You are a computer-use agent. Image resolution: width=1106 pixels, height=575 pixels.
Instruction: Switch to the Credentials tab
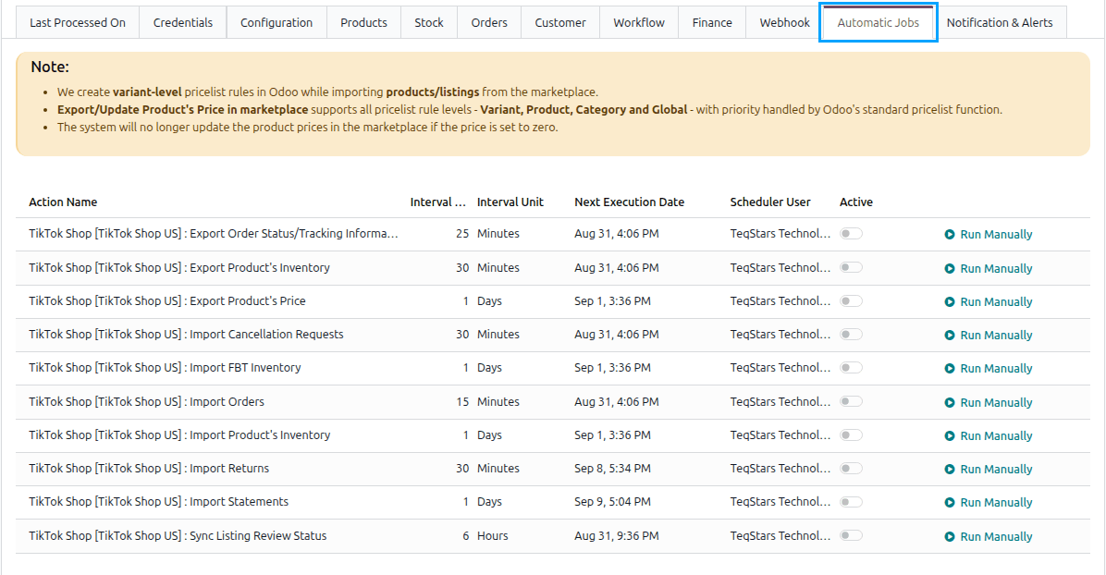coord(183,22)
